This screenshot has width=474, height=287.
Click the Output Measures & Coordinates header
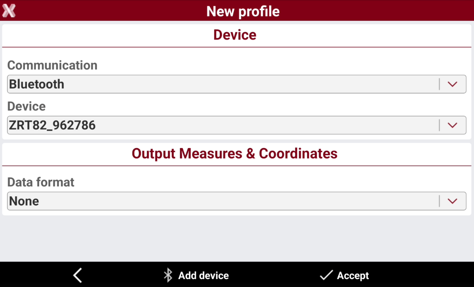pyautogui.click(x=235, y=154)
